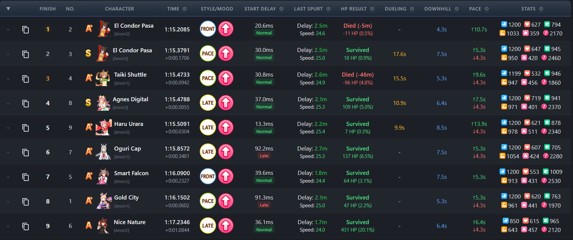Click Gold City character portrait
Viewport: 573px width, 240px height.
click(x=103, y=201)
